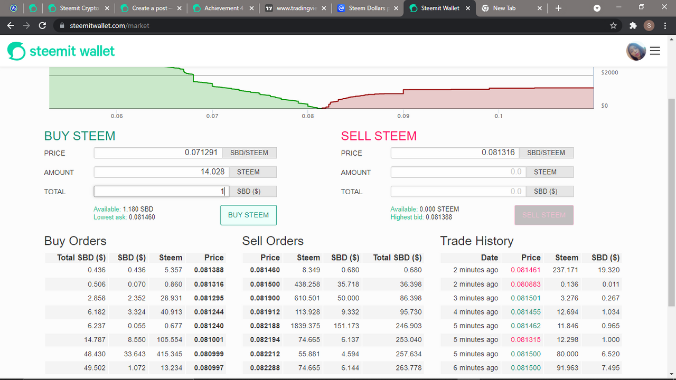The image size is (676, 380).
Task: Edit the Sell Steem amount field
Action: tap(458, 172)
